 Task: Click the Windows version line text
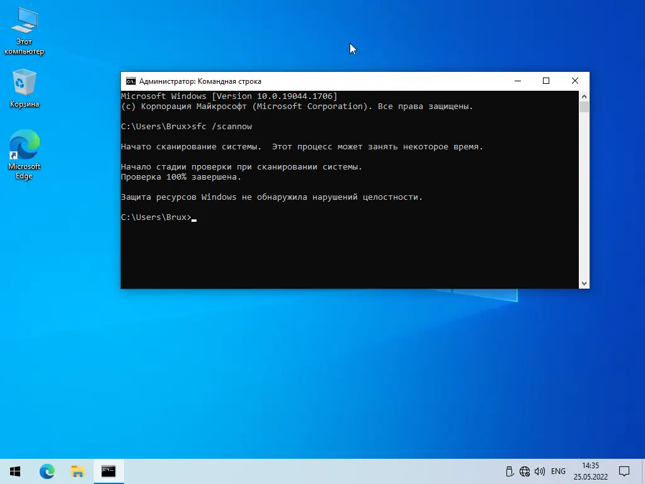(229, 96)
